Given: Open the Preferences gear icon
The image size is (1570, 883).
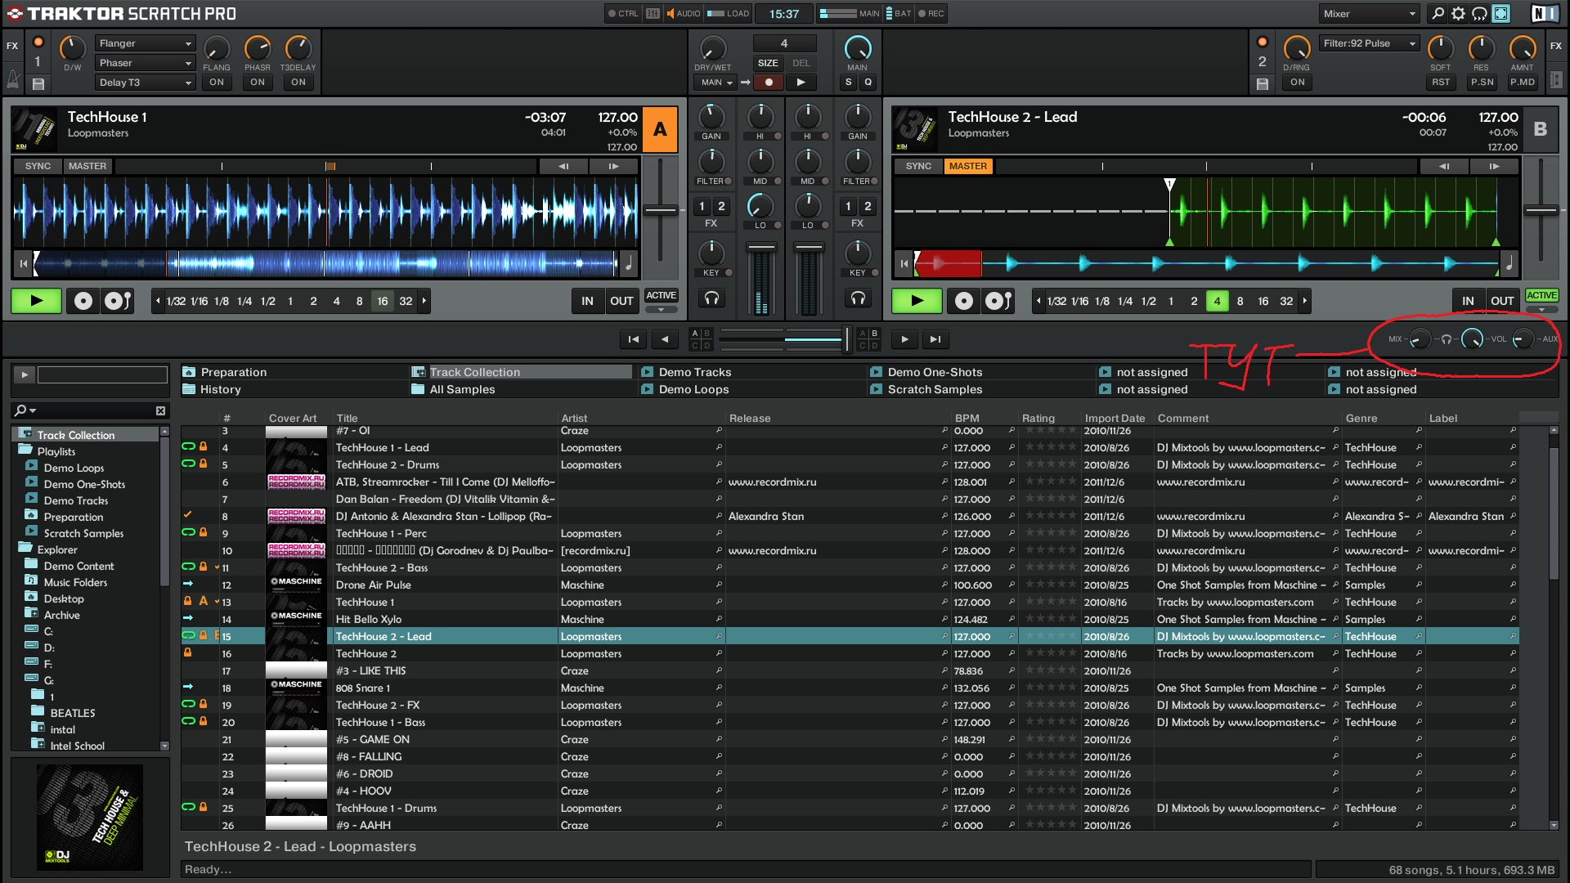Looking at the screenshot, I should [x=1458, y=14].
